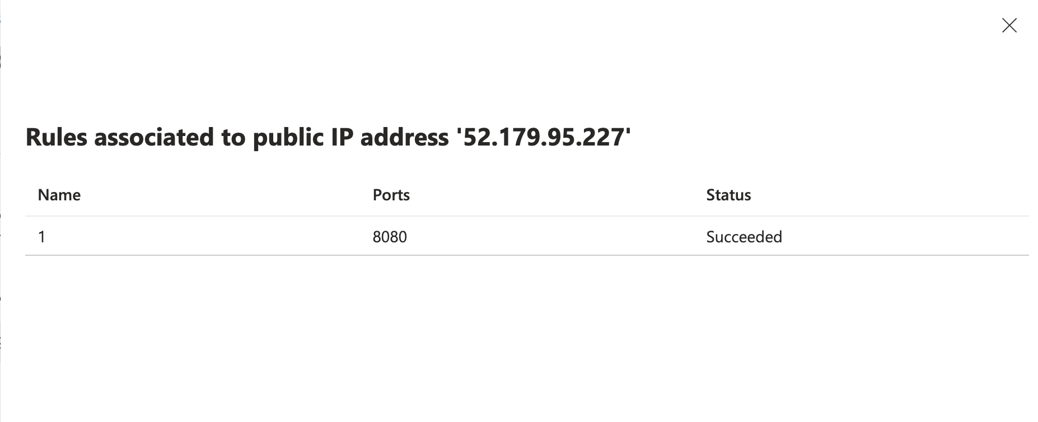This screenshot has height=422, width=1038.
Task: Click the Ports column header label
Action: [391, 195]
